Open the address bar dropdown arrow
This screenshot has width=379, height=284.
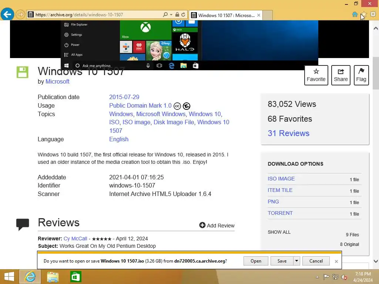point(171,14)
